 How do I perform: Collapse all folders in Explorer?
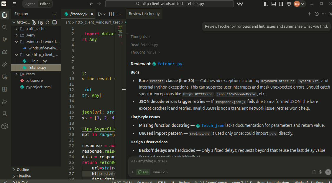55,22
